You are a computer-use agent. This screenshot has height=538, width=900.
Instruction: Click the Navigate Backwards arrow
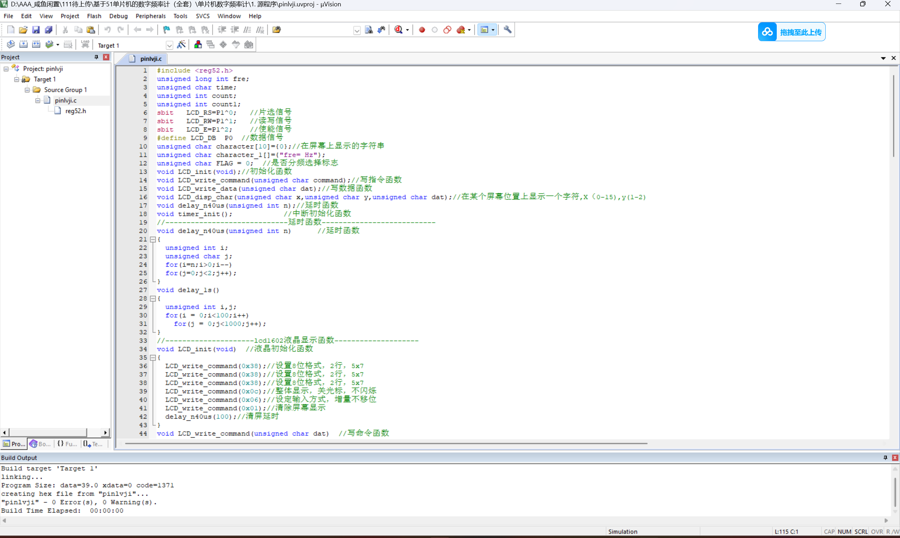137,30
